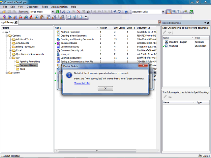The height and width of the screenshot is (158, 211).
Task: Click the new topic play-arrow icon
Action: click(10, 17)
